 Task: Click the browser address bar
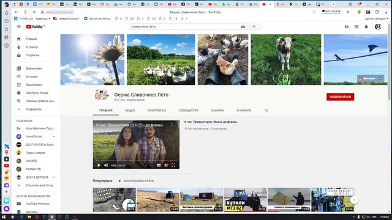pyautogui.click(x=59, y=12)
